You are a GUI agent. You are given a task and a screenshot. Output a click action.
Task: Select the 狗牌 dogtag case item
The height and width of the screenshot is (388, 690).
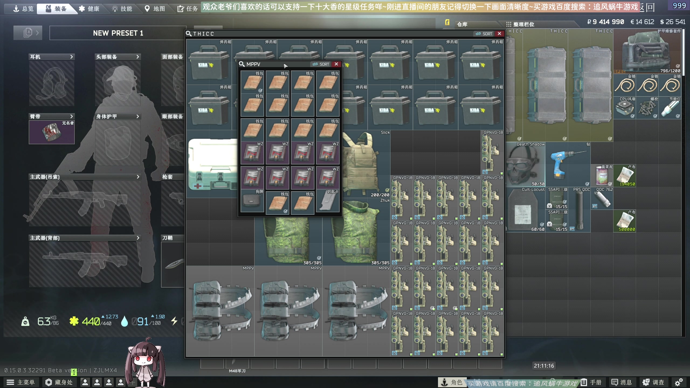click(252, 200)
